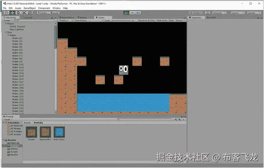The image size is (264, 168).
Task: Toggle Maximize On Play
Action: point(147,20)
